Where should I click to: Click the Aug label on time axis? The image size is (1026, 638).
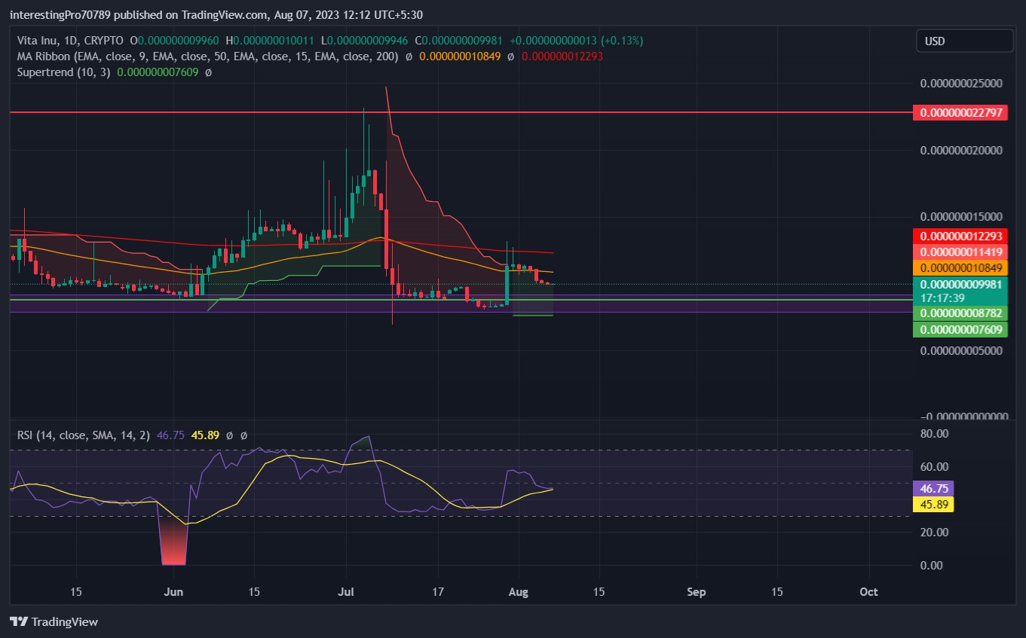tap(519, 592)
